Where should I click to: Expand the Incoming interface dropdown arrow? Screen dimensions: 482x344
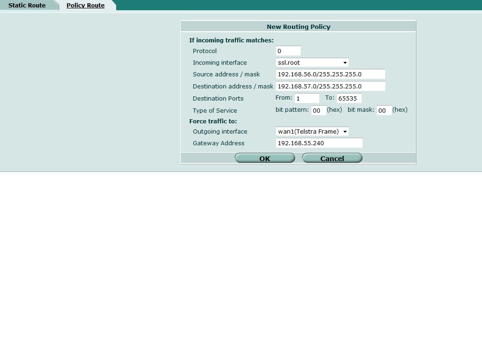pyautogui.click(x=345, y=62)
